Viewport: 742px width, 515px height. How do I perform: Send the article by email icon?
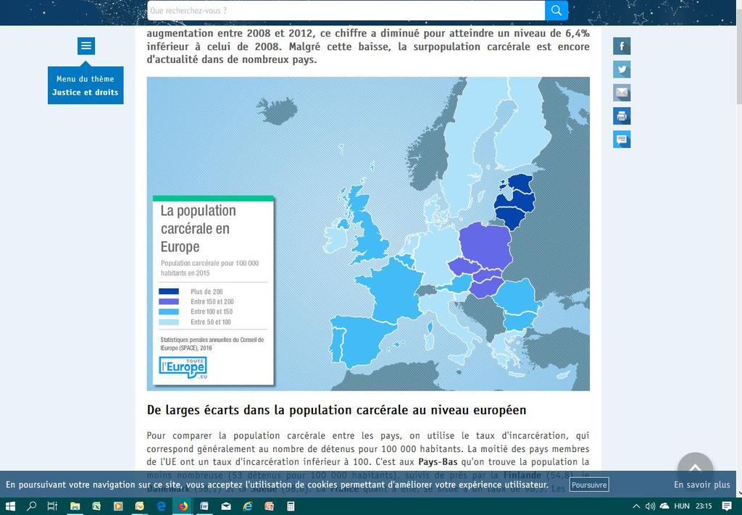click(x=622, y=93)
